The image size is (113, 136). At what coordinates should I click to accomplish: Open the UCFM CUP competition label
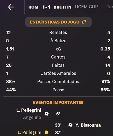click(x=86, y=7)
